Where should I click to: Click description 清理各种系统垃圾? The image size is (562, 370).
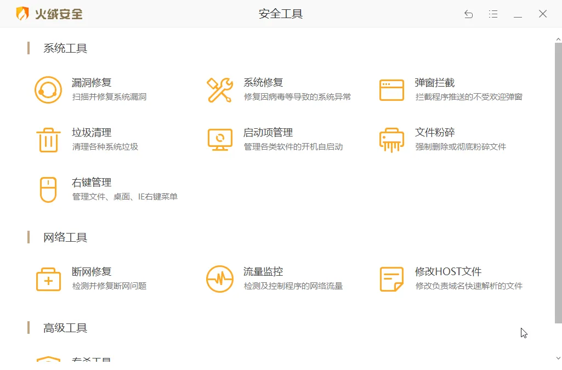(x=105, y=147)
